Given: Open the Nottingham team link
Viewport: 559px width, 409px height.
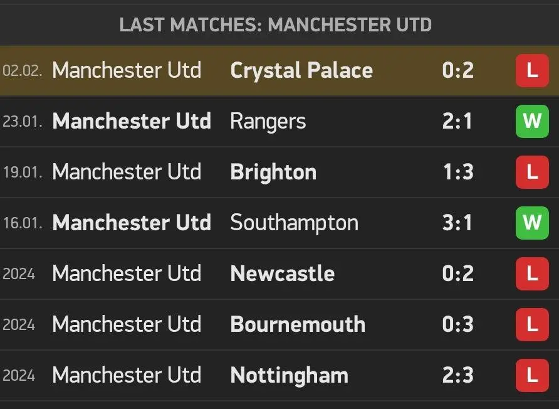Looking at the screenshot, I should point(290,375).
